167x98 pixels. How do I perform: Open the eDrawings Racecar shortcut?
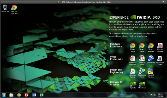click(x=133, y=73)
